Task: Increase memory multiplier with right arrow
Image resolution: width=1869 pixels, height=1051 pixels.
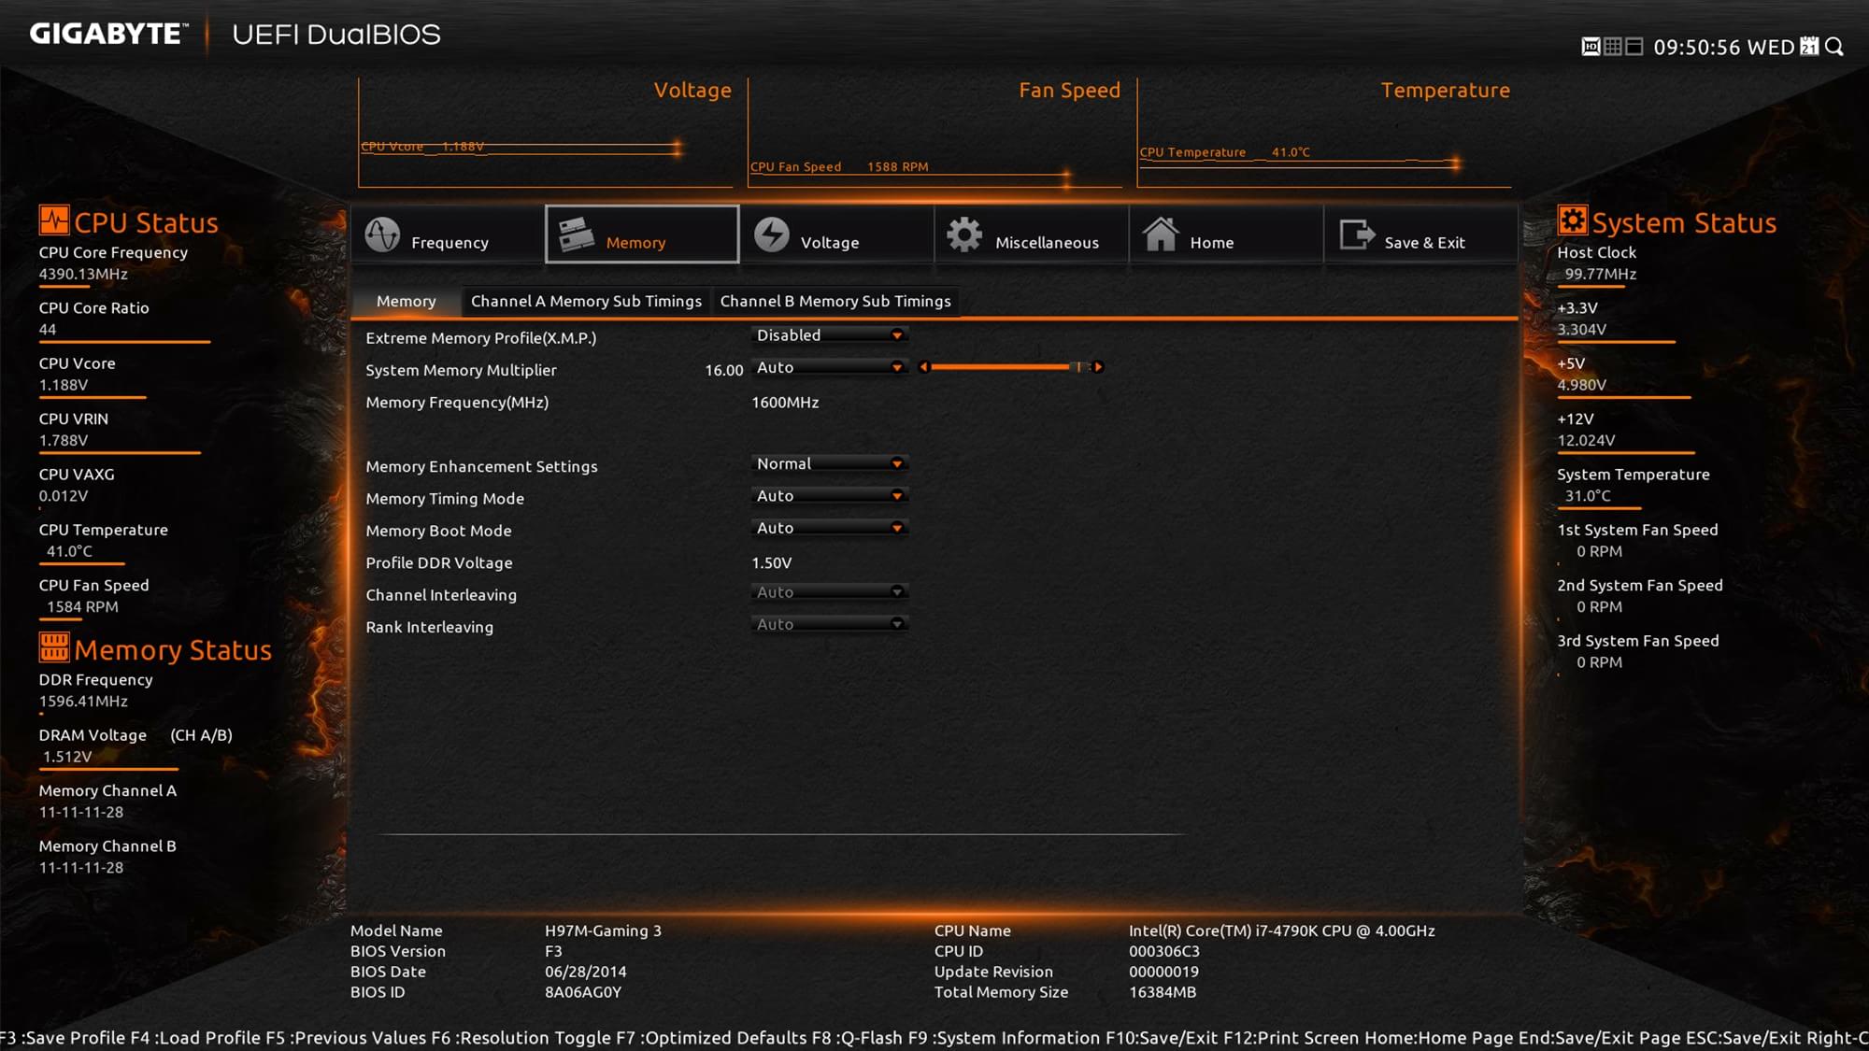Action: pos(1098,367)
